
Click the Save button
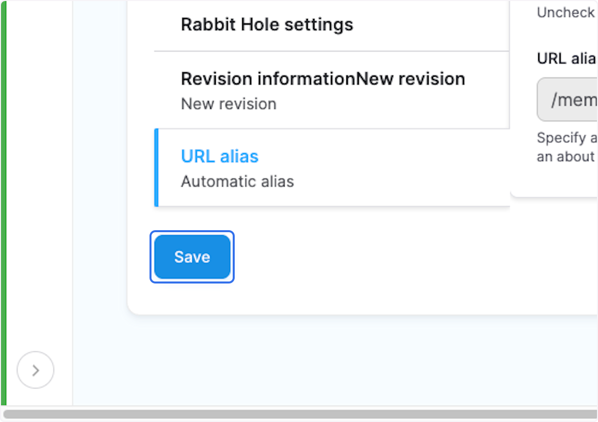point(192,257)
